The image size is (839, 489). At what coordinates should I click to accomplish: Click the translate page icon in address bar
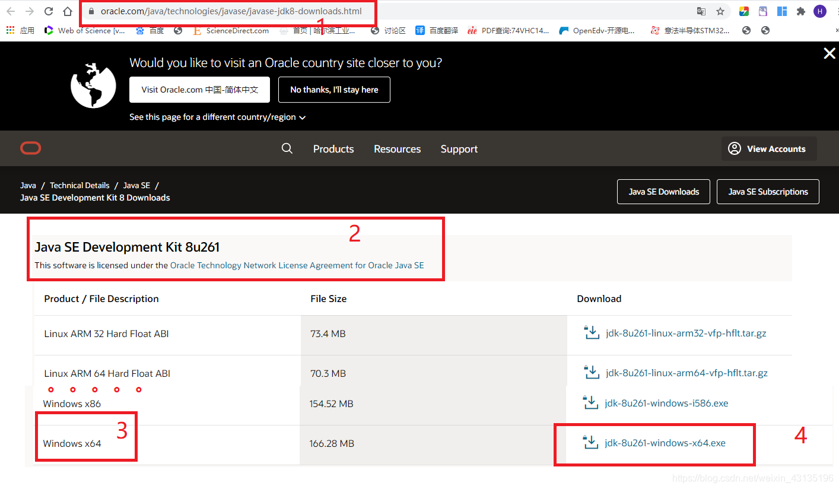coord(701,11)
